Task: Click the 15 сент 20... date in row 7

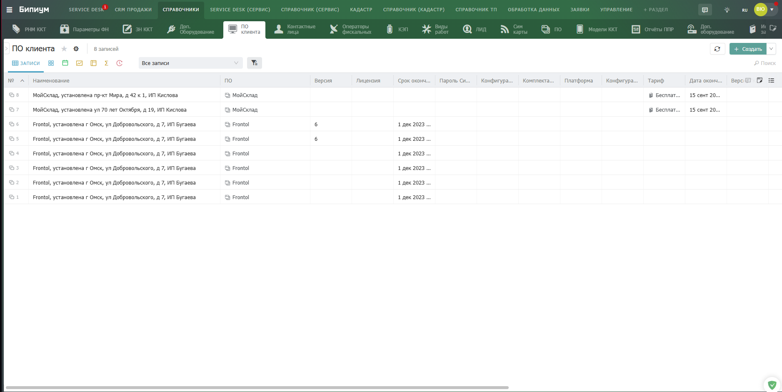Action: point(705,110)
